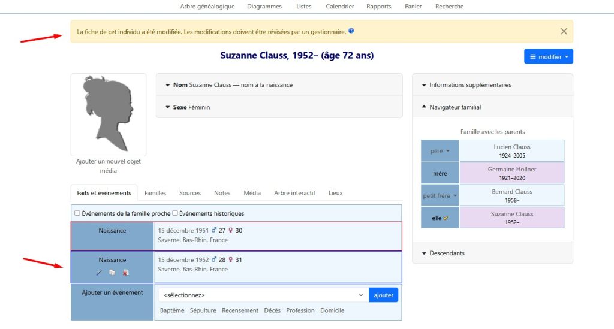Enable Événements de la famille proche checkbox
The height and width of the screenshot is (329, 614).
point(77,213)
